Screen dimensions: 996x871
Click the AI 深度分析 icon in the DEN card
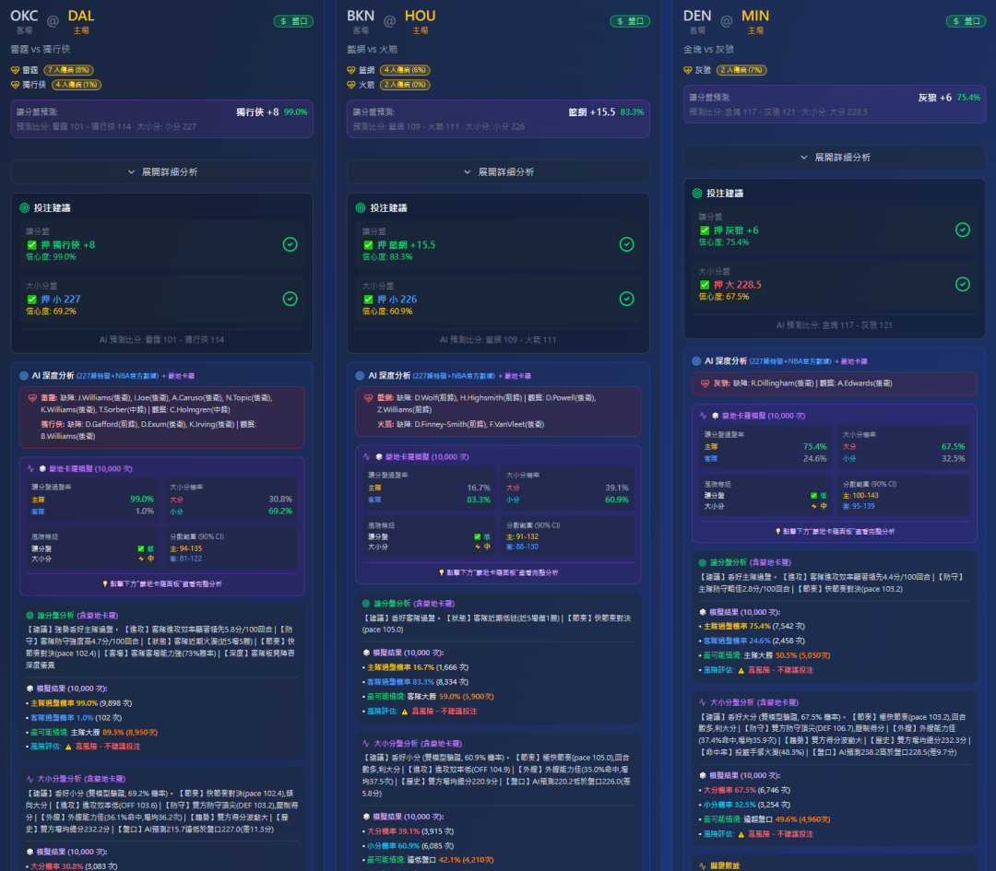coord(697,361)
